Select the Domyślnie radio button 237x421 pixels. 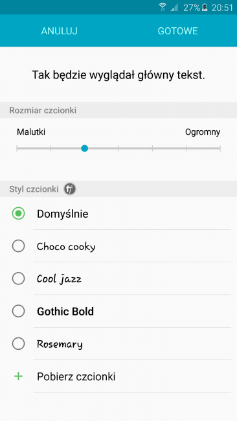[x=19, y=214]
